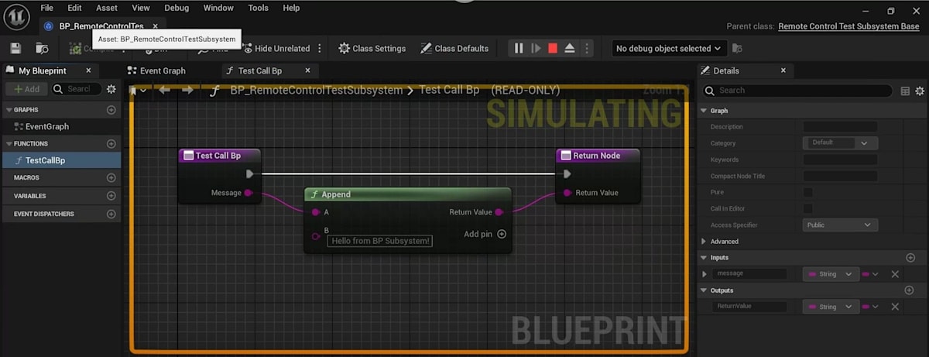Navigate forward in graph history

click(x=187, y=90)
